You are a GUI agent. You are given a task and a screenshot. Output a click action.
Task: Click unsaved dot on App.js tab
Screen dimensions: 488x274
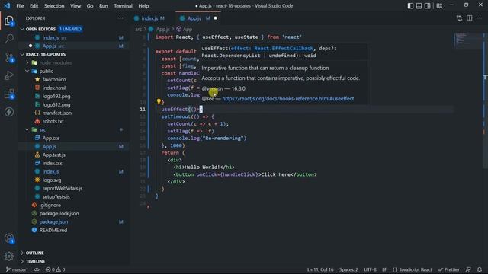(215, 18)
